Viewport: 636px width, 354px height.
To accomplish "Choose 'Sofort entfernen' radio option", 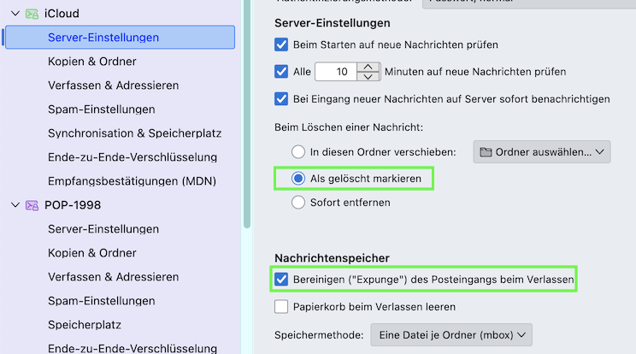I will (x=298, y=203).
